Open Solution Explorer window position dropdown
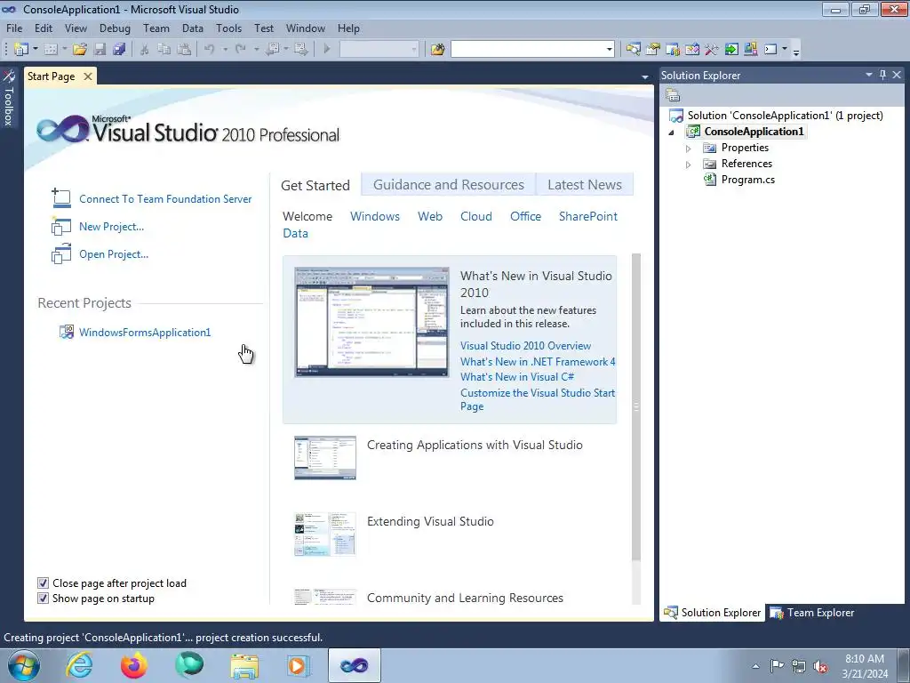 coord(869,75)
